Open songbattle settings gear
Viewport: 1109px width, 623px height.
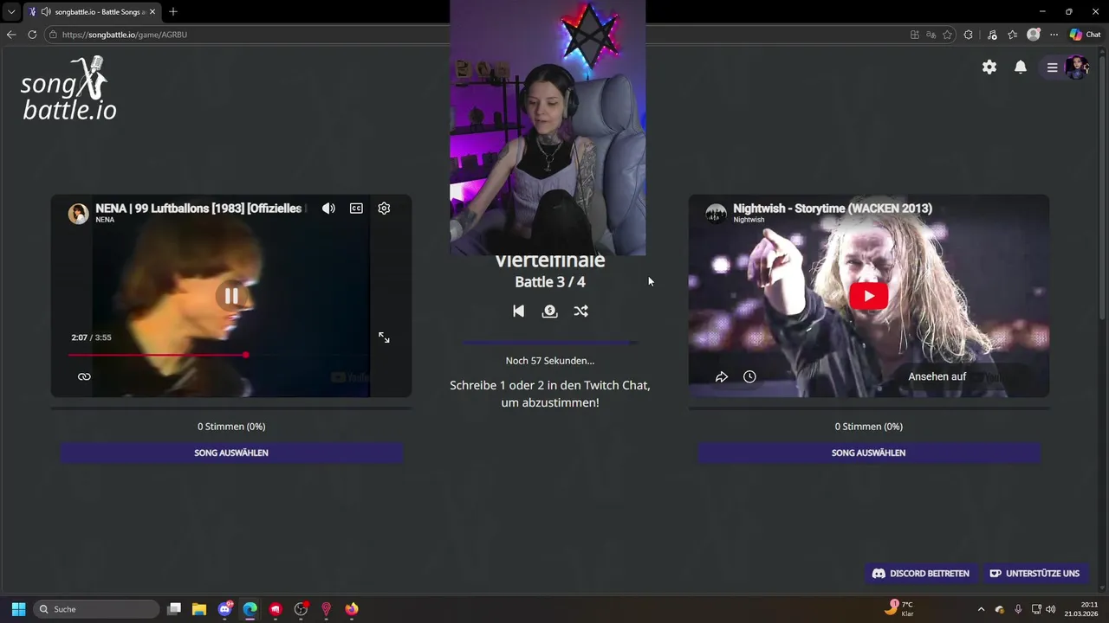pyautogui.click(x=989, y=67)
